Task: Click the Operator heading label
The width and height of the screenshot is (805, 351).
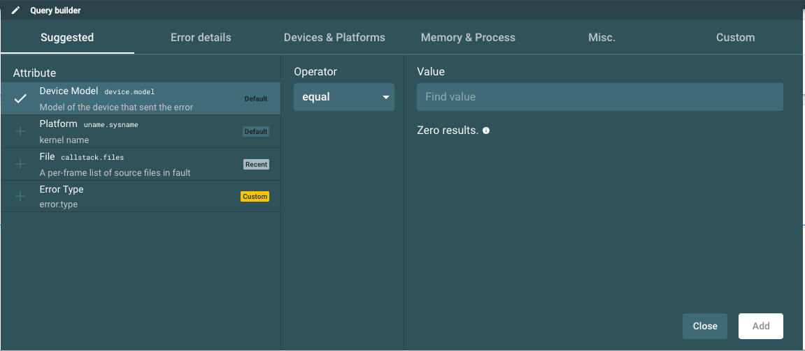Action: click(315, 72)
